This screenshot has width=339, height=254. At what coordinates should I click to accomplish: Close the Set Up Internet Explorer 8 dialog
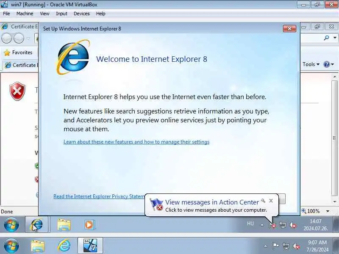[x=289, y=28]
